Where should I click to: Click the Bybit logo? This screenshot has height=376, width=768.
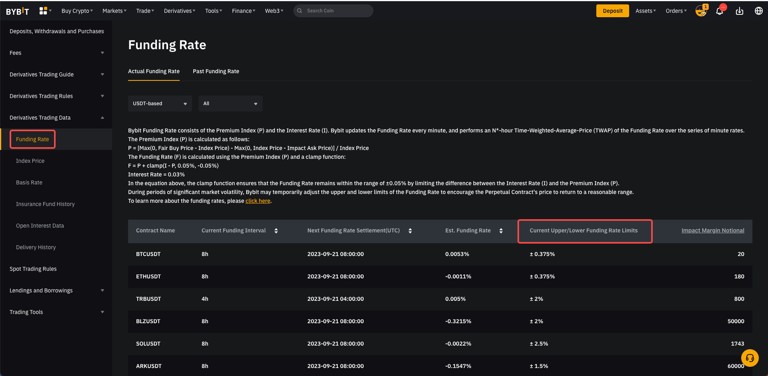coord(18,11)
